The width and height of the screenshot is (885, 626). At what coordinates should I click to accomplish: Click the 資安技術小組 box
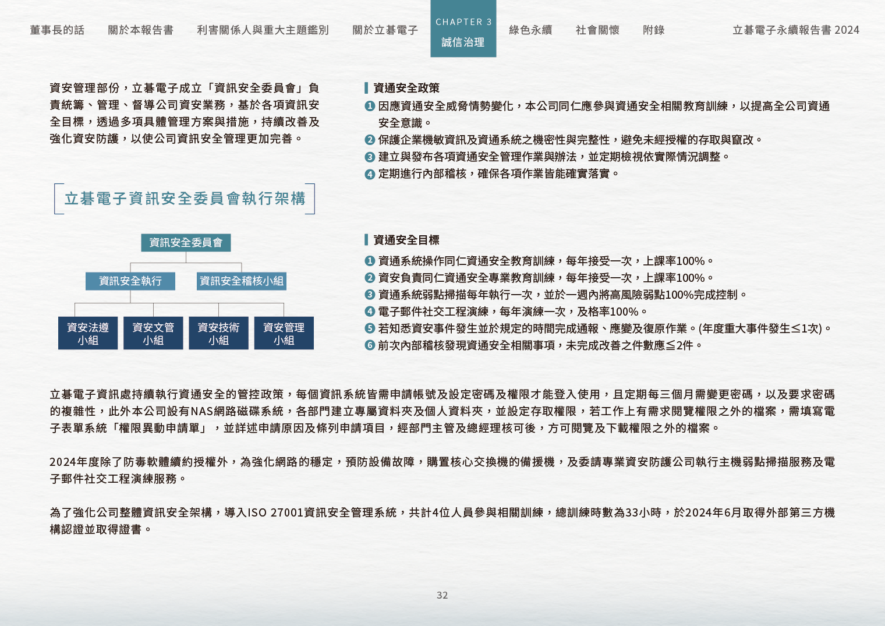tap(218, 333)
